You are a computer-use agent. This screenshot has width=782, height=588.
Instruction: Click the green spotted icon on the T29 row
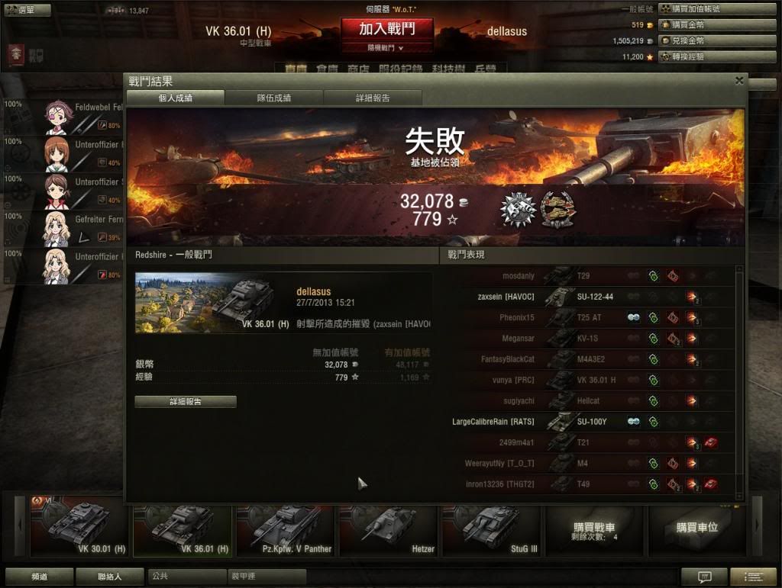pyautogui.click(x=654, y=276)
